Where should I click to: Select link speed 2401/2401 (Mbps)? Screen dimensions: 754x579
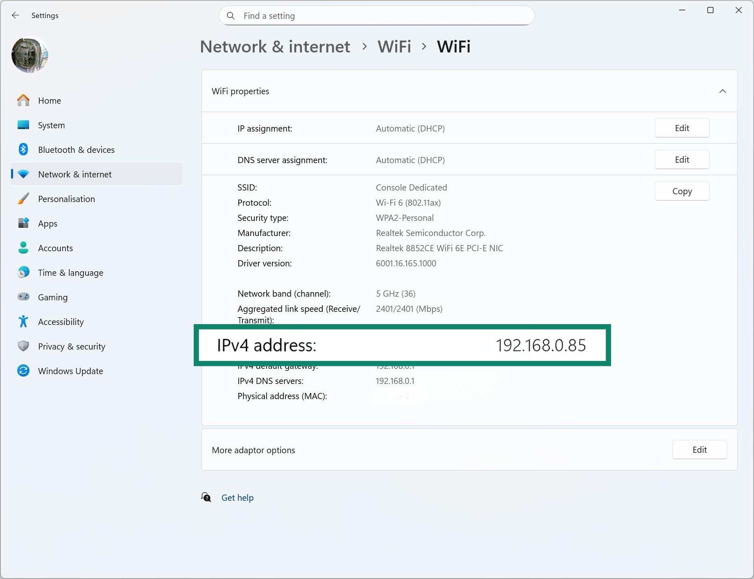point(409,309)
